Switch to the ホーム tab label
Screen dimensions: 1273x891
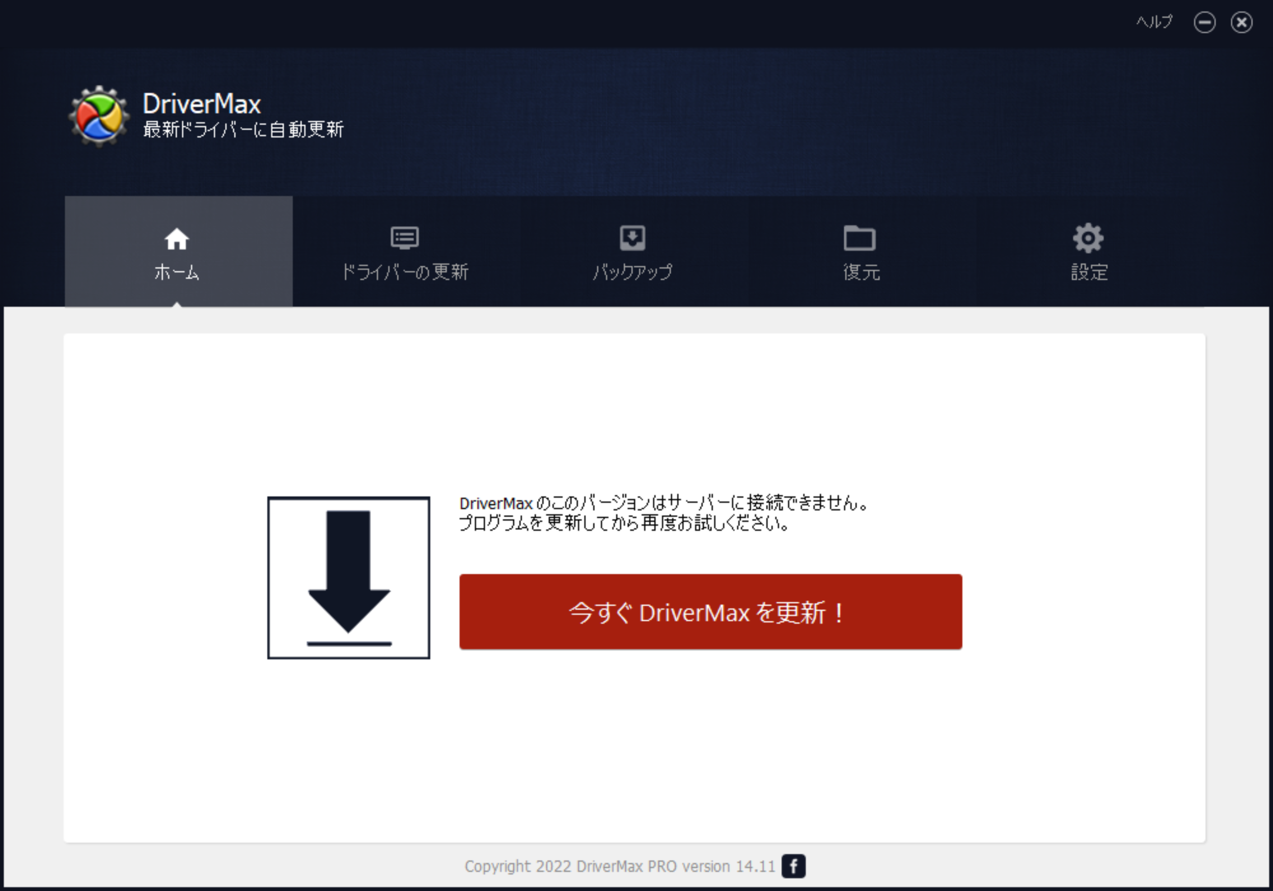tap(177, 272)
